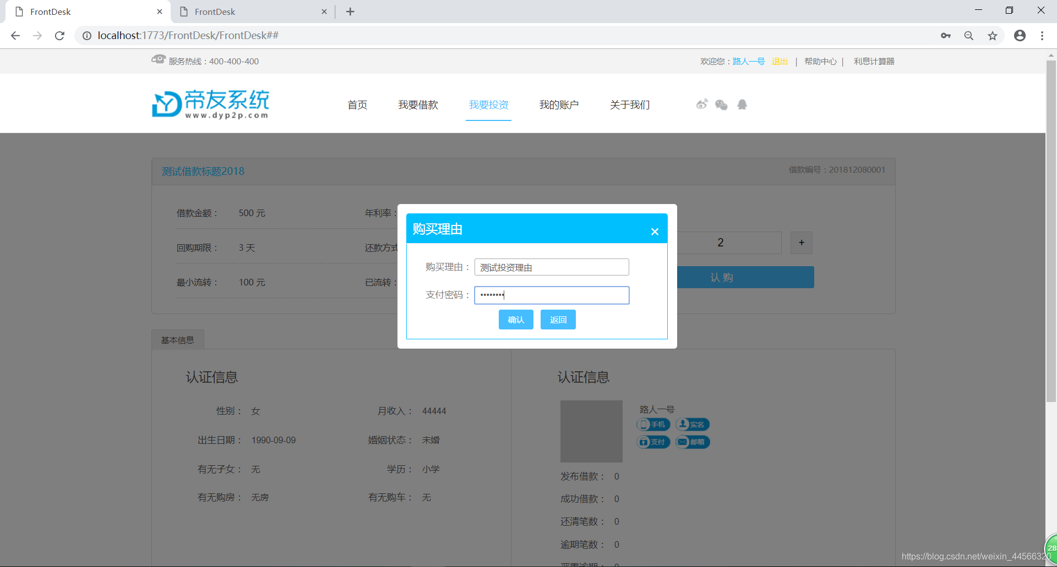Click marital status value 未婚
The width and height of the screenshot is (1057, 567).
tap(431, 441)
